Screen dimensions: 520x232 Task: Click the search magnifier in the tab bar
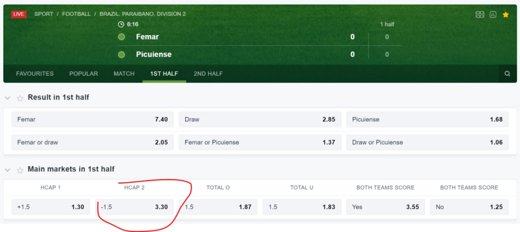[x=508, y=74]
